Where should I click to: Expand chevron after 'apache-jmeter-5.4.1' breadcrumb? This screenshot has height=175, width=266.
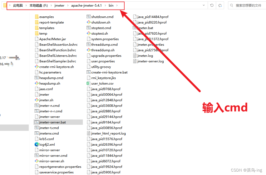pos(105,6)
